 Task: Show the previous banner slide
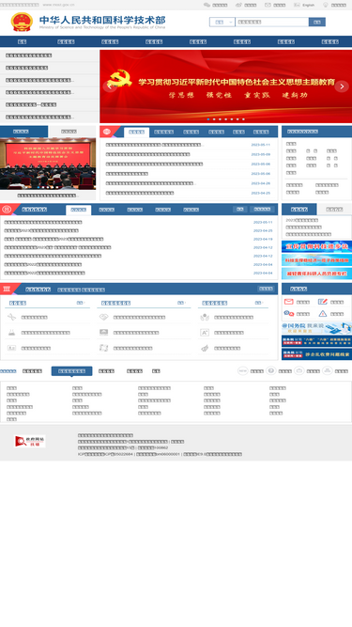[110, 86]
